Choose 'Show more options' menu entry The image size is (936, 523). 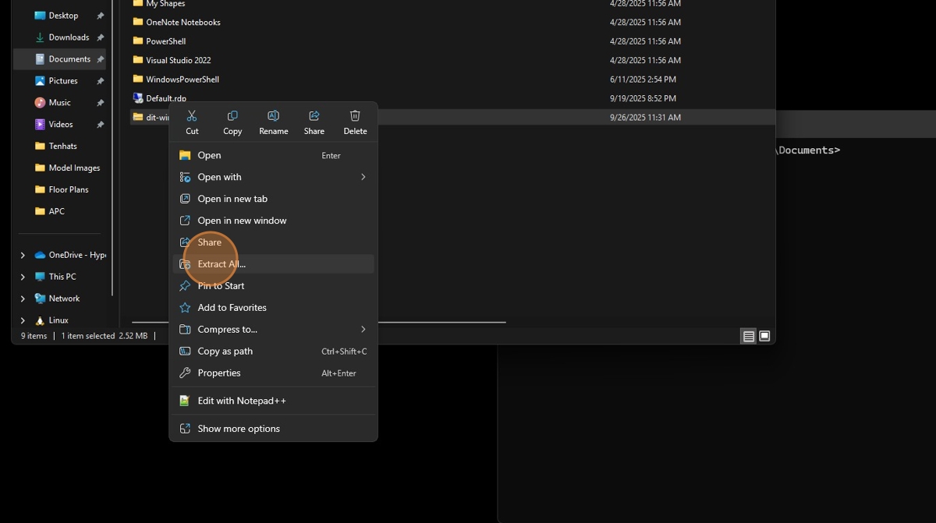click(x=239, y=429)
